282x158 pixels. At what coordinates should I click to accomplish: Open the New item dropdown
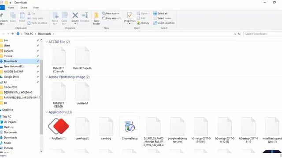pos(111,14)
